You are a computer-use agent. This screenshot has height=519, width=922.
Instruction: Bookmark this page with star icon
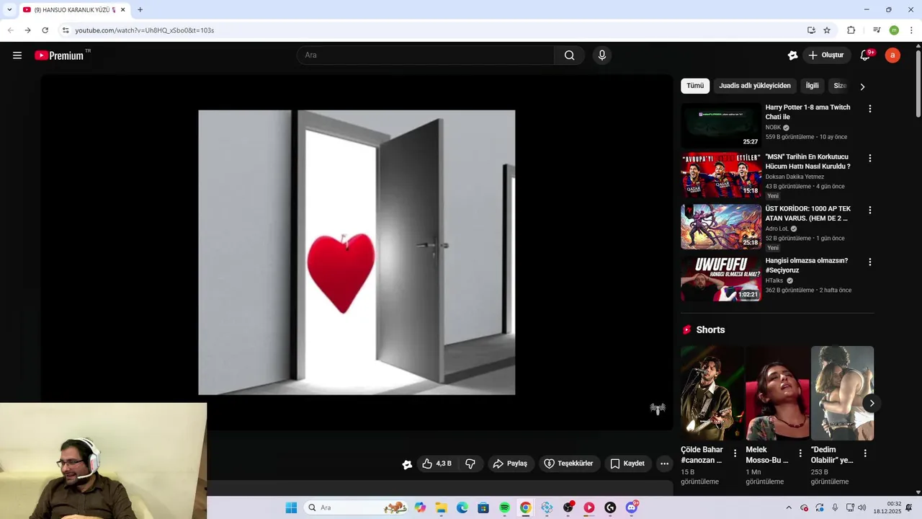[827, 30]
